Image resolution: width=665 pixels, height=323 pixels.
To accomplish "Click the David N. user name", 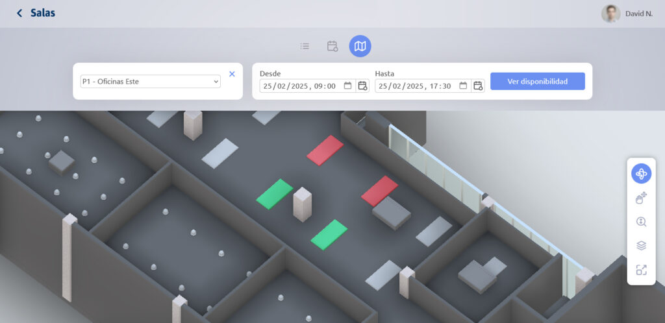I will tap(639, 14).
